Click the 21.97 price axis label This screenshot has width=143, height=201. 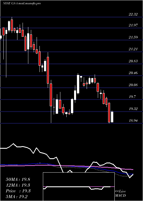pos(133,25)
